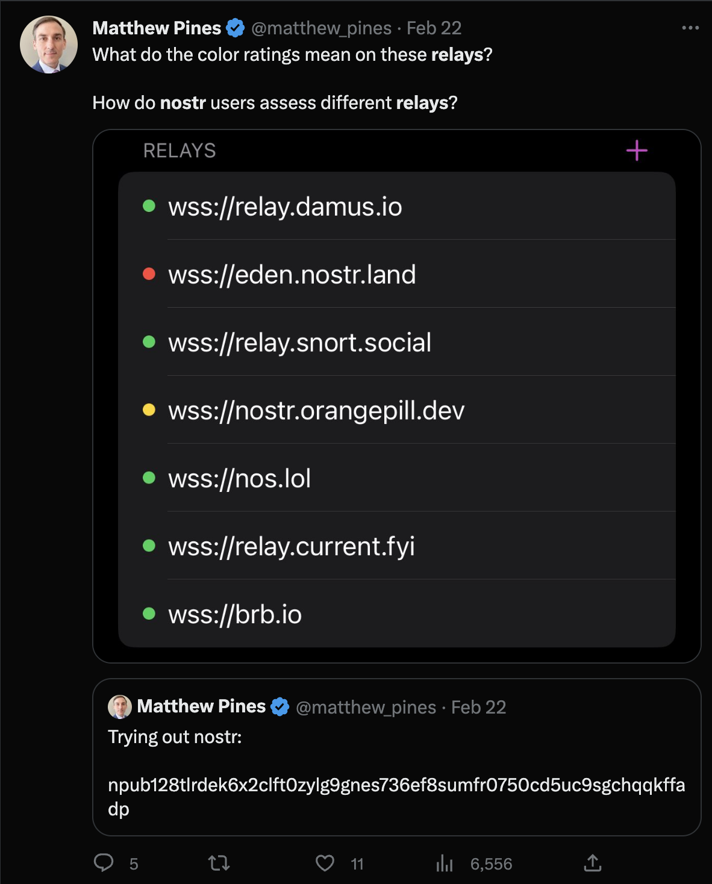Like the tweet with heart icon

[325, 864]
